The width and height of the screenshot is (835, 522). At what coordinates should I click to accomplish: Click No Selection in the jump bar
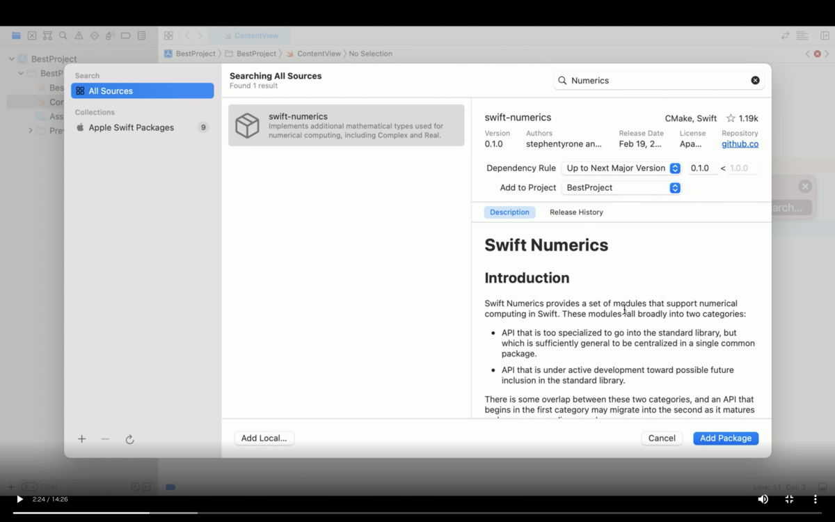click(370, 54)
